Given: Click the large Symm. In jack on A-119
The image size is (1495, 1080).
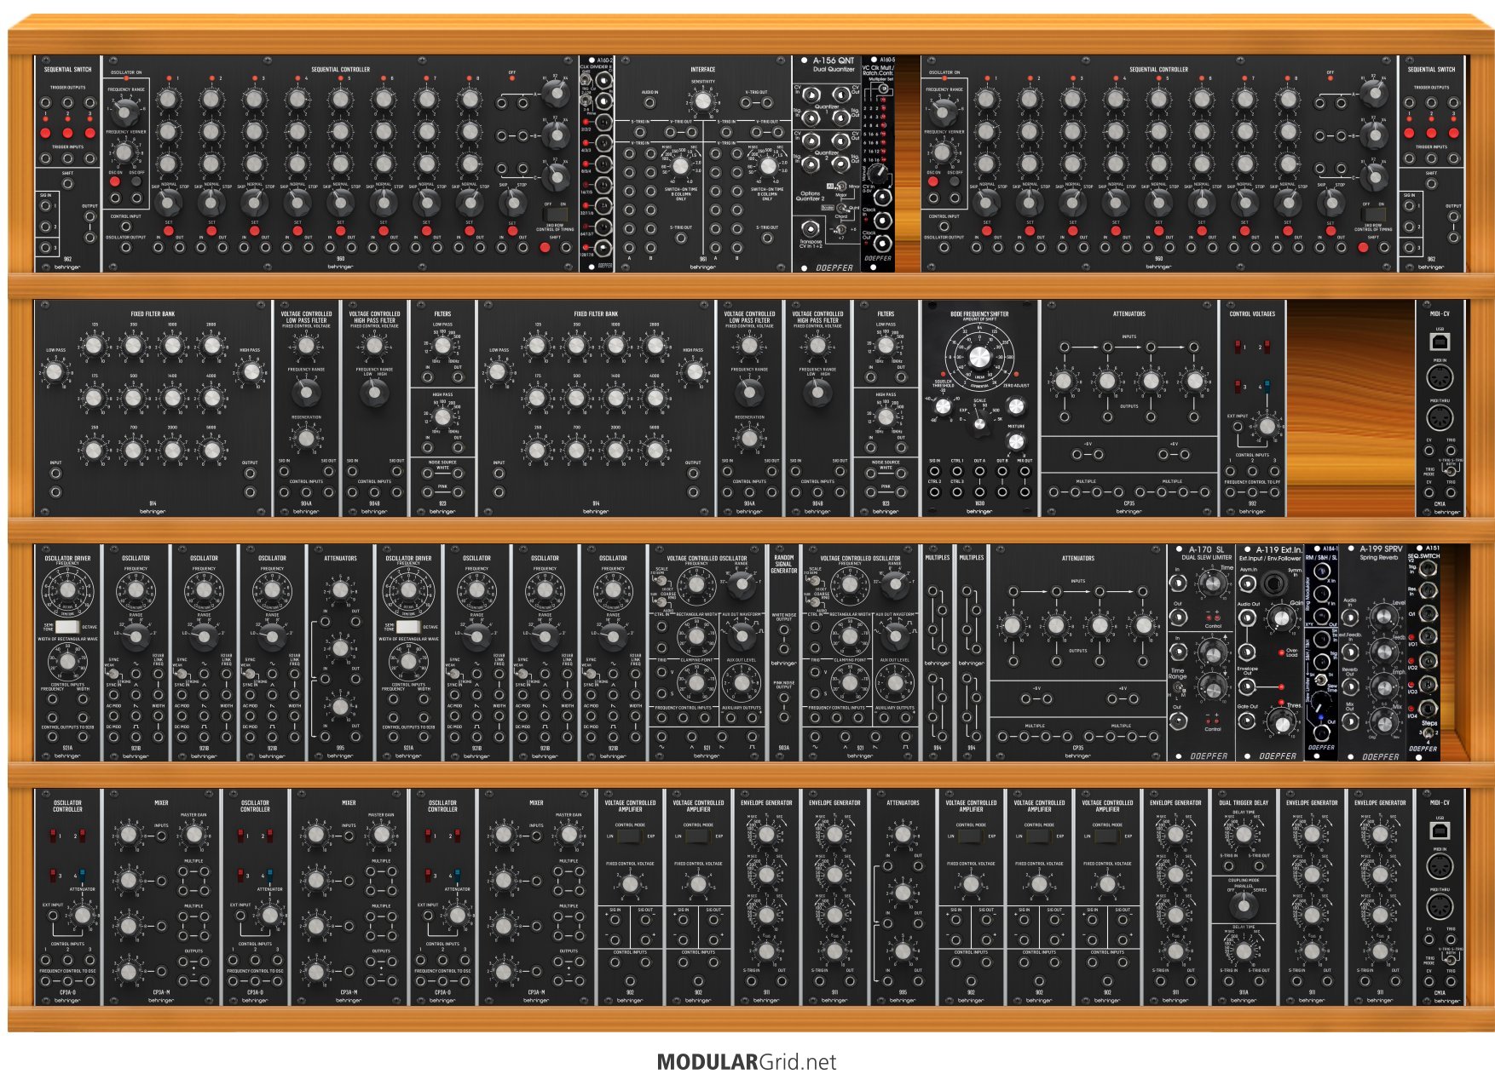Looking at the screenshot, I should click(x=1273, y=583).
